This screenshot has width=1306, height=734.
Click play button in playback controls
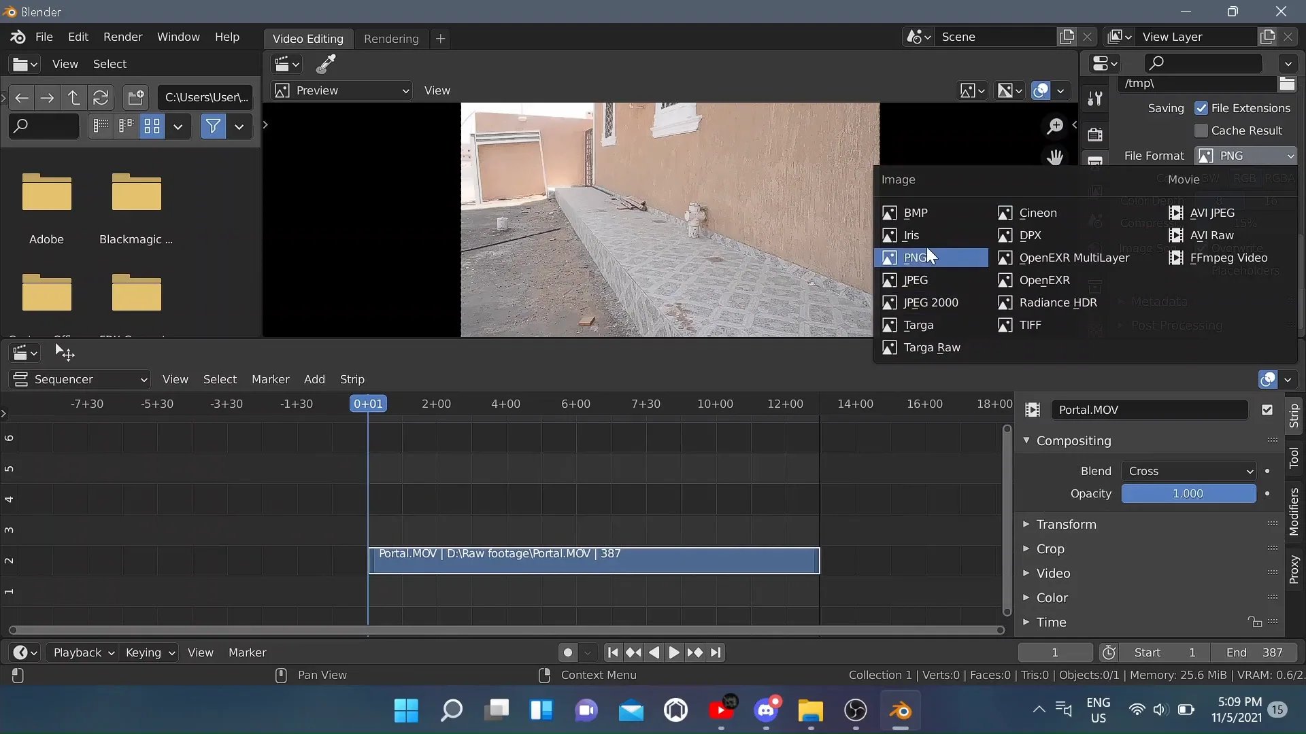[673, 652]
